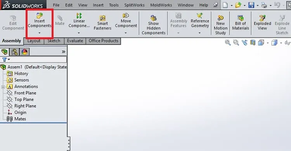Expand the feature tree filter dropdown

[x=9, y=59]
